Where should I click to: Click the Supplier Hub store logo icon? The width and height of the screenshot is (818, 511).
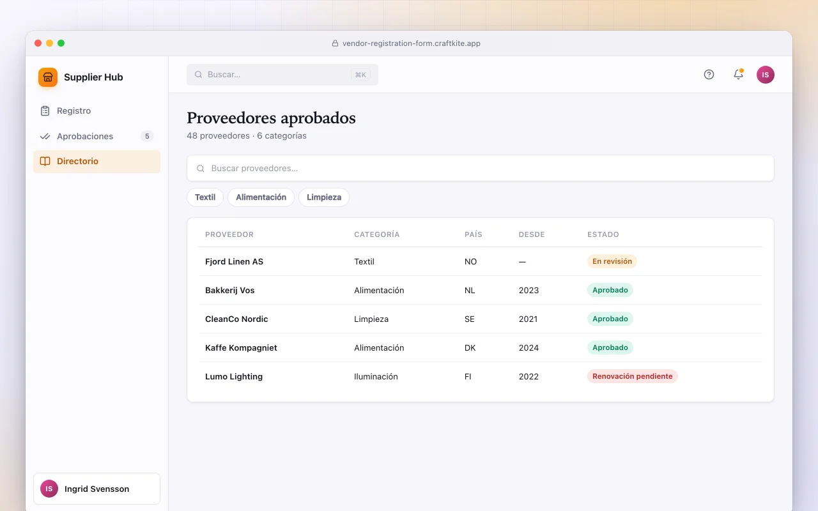point(48,77)
